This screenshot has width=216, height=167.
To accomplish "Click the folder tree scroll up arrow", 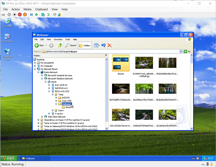I will [106, 59].
